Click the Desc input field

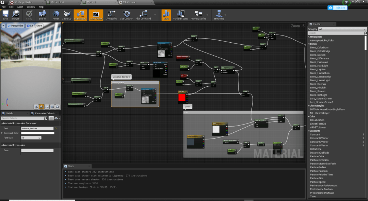pos(37,150)
